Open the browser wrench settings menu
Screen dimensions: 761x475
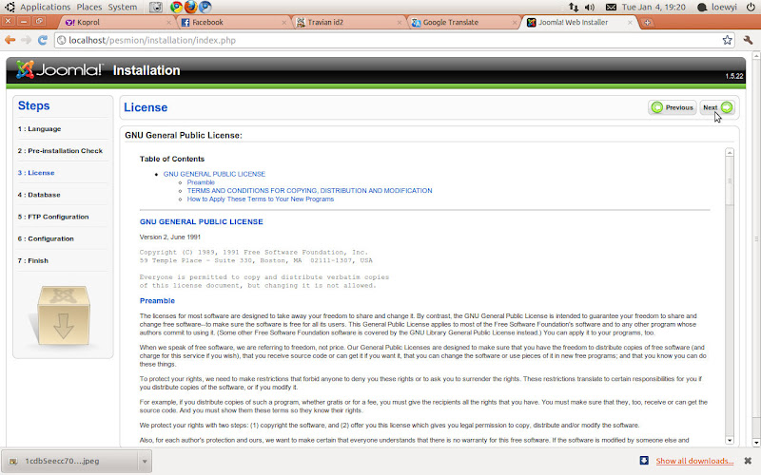748,40
